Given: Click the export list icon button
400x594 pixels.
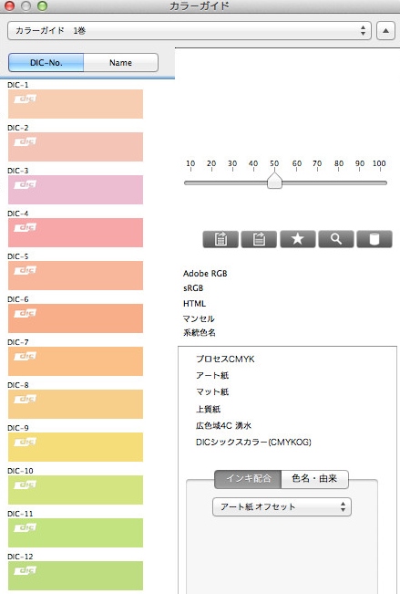Looking at the screenshot, I should click(259, 239).
